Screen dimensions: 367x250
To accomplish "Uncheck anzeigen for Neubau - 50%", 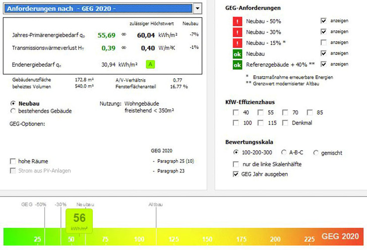I will coord(324,21).
